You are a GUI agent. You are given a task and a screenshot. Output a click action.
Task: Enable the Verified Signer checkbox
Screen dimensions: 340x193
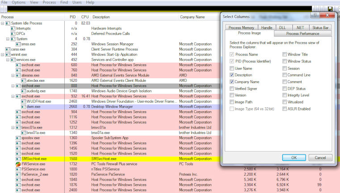click(x=232, y=88)
